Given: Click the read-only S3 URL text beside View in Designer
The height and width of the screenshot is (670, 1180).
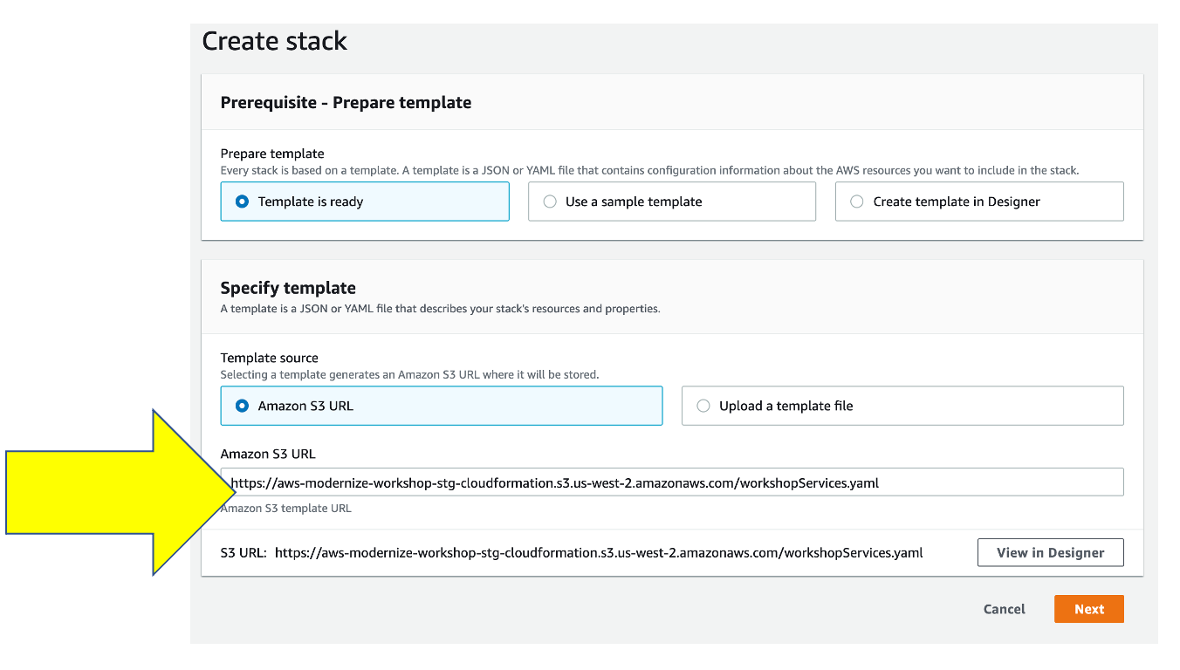Looking at the screenshot, I should pyautogui.click(x=598, y=553).
